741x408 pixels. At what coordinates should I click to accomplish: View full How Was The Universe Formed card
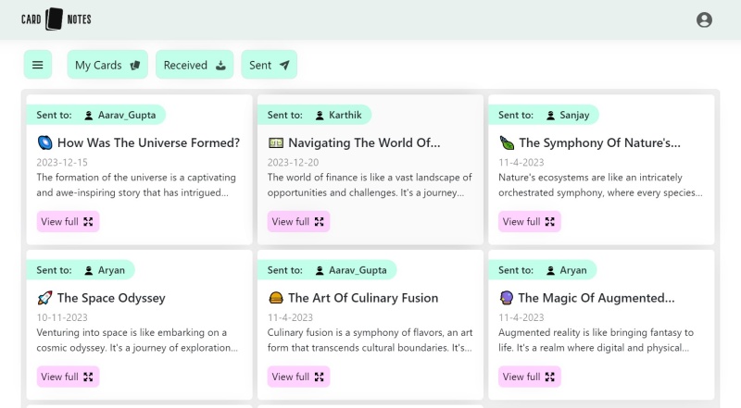(68, 222)
